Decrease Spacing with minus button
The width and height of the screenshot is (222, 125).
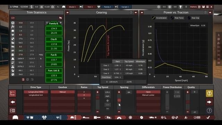click(x=119, y=112)
